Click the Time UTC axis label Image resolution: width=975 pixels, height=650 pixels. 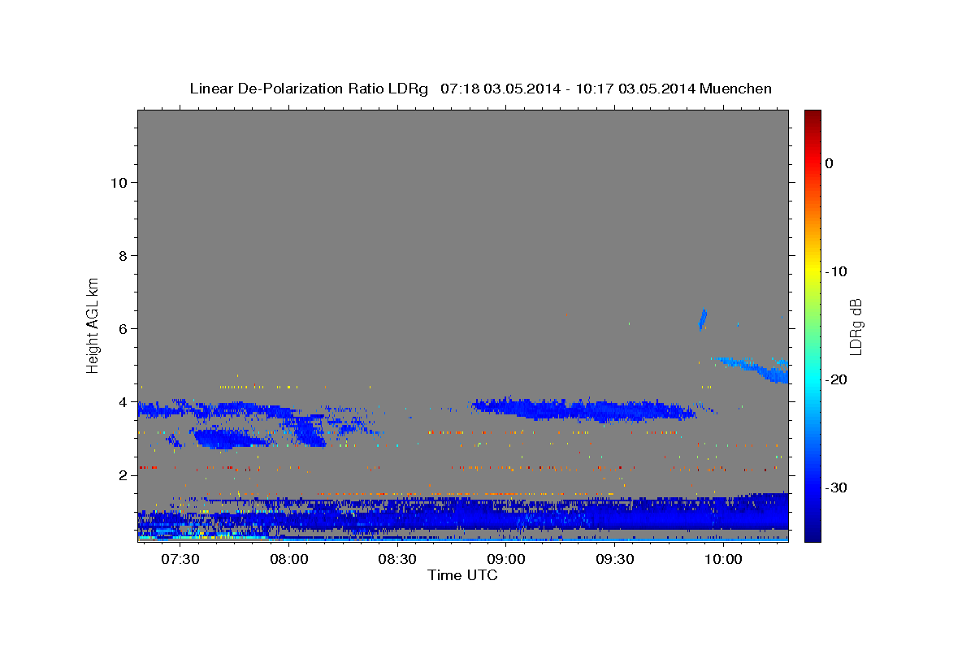point(462,575)
